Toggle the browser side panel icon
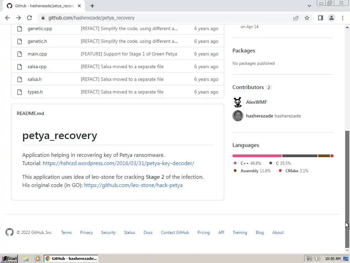The image size is (350, 263). click(321, 18)
